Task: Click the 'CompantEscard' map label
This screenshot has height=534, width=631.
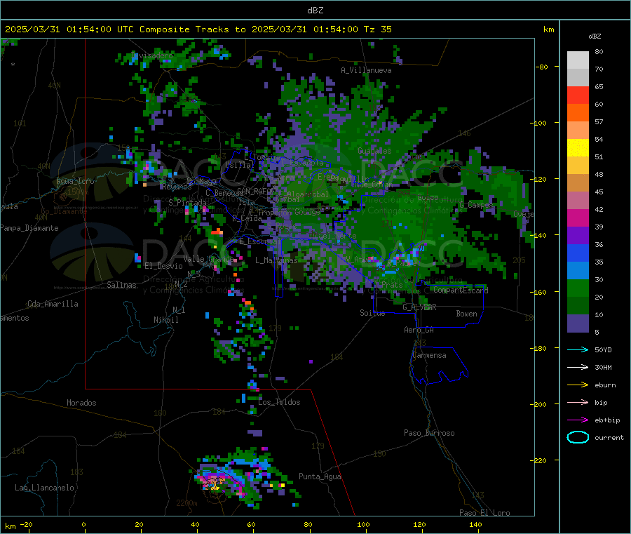Action: [461, 290]
